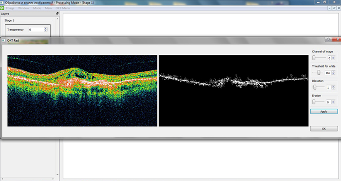Click the Erosion slider handle
This screenshot has height=181, width=341.
click(314, 102)
